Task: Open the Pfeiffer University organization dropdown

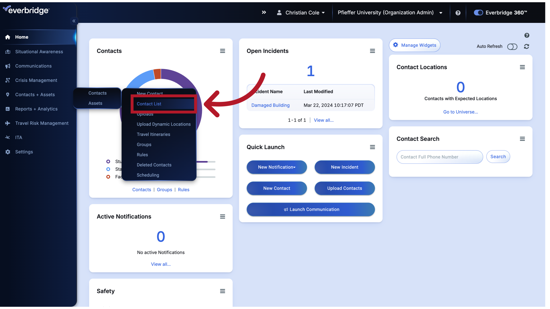Action: click(x=390, y=13)
